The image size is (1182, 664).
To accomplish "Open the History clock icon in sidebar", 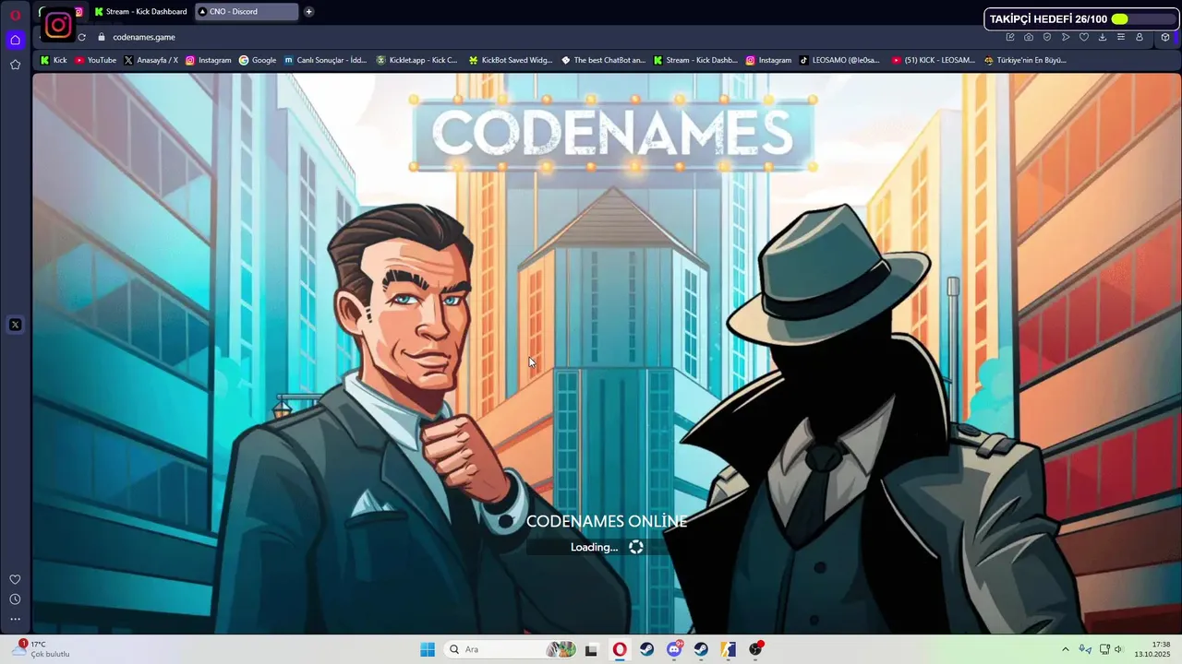I will 15,599.
